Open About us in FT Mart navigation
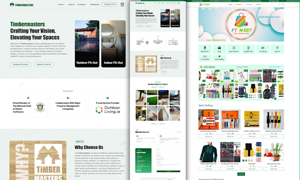The height and width of the screenshot is (180, 300). [x=249, y=4]
